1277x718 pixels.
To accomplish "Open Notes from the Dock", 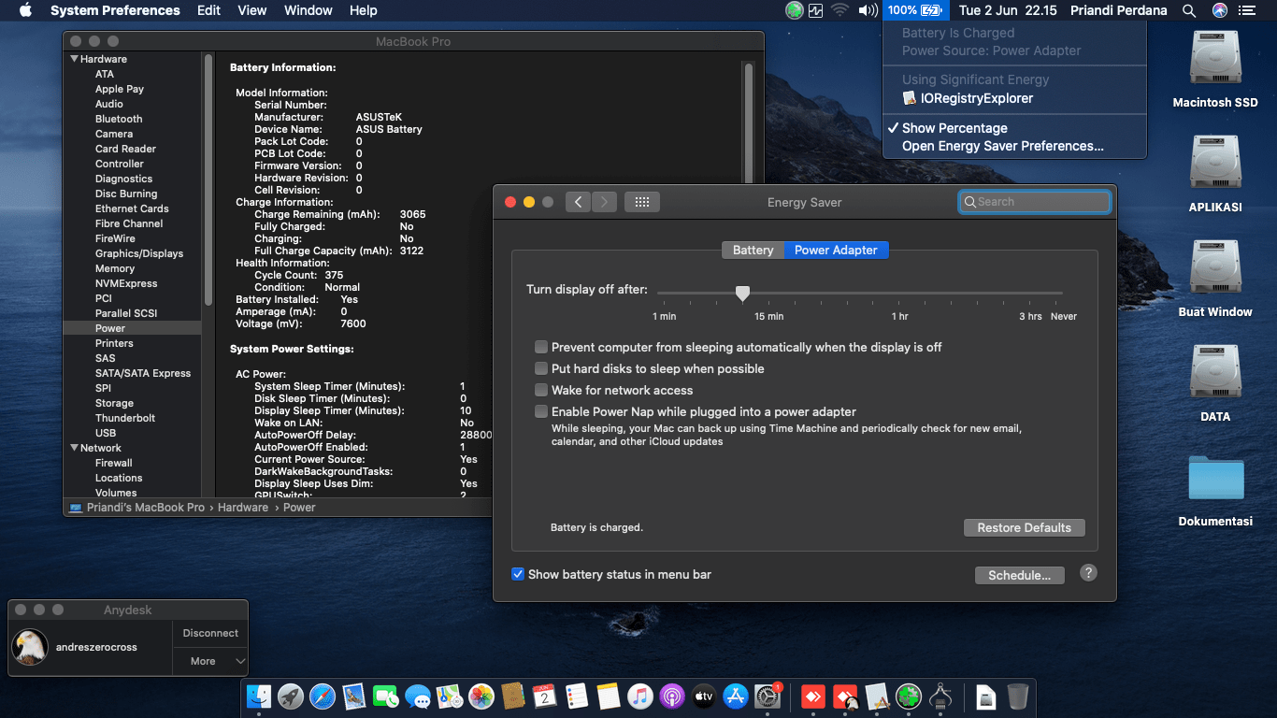I will pyautogui.click(x=609, y=696).
